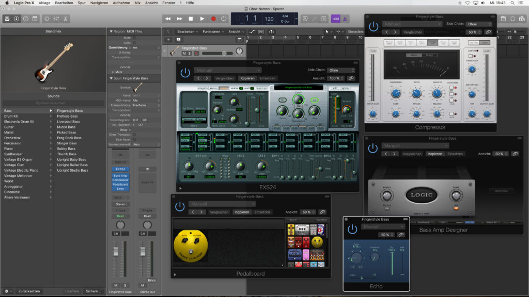Open the Notepad icon in the control bar
The width and height of the screenshot is (529, 297).
(503, 19)
